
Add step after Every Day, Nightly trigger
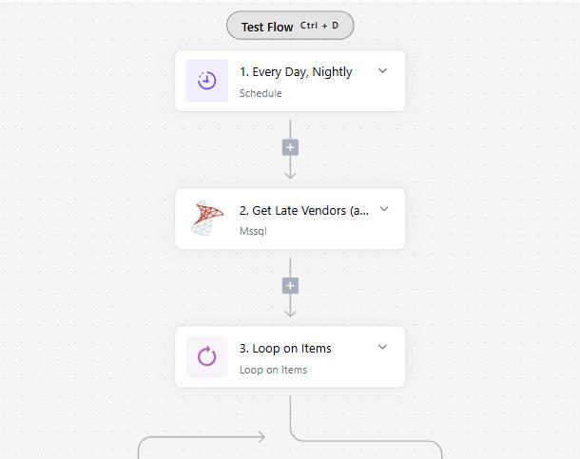[290, 147]
